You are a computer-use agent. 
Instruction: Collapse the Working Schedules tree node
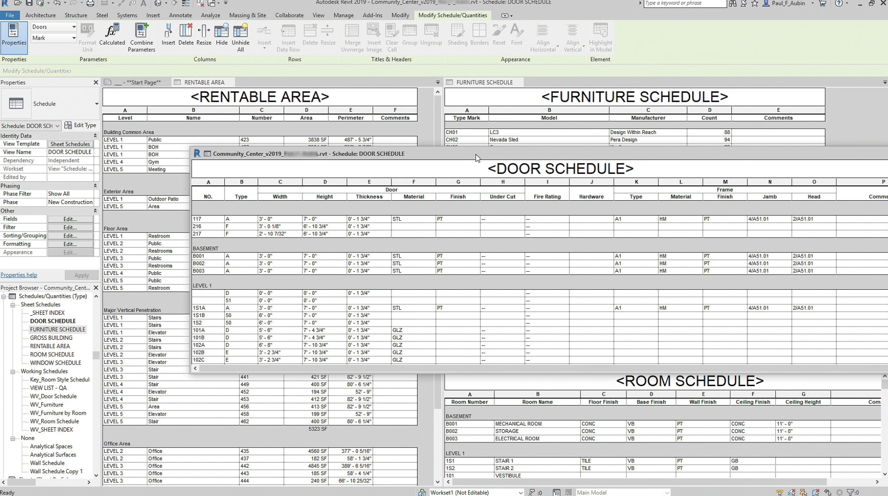pyautogui.click(x=13, y=372)
